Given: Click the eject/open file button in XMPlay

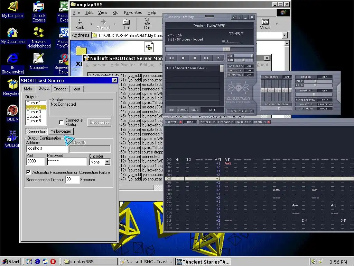Looking at the screenshot, I should [218, 58].
